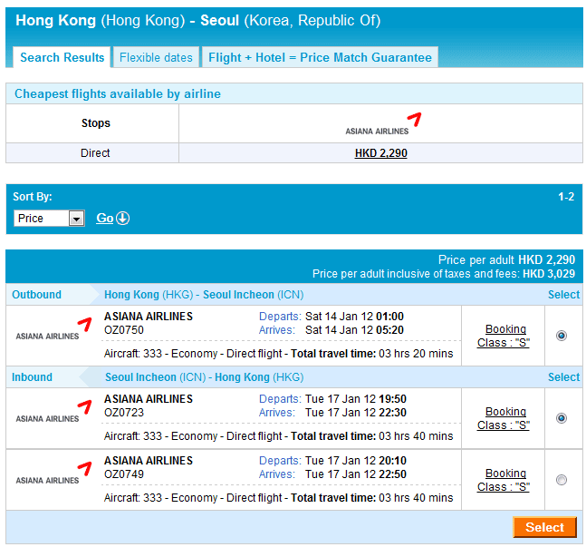Viewport: 586px width, 547px height.
Task: Select outbound flight OZ0750 radio button
Action: tap(562, 336)
